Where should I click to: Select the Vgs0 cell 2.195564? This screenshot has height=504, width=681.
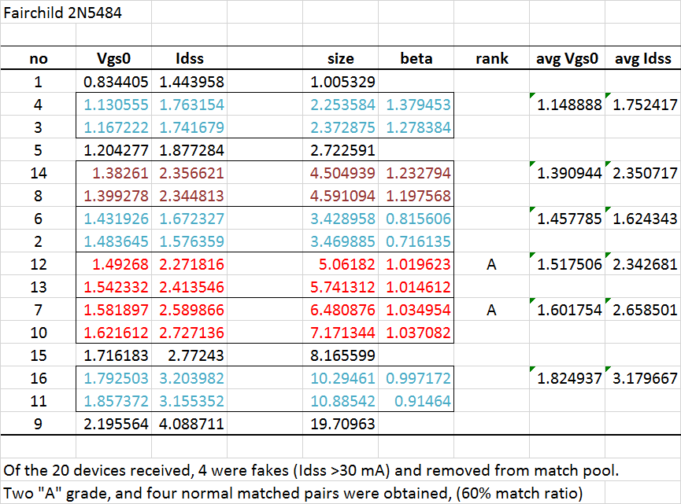coord(114,423)
